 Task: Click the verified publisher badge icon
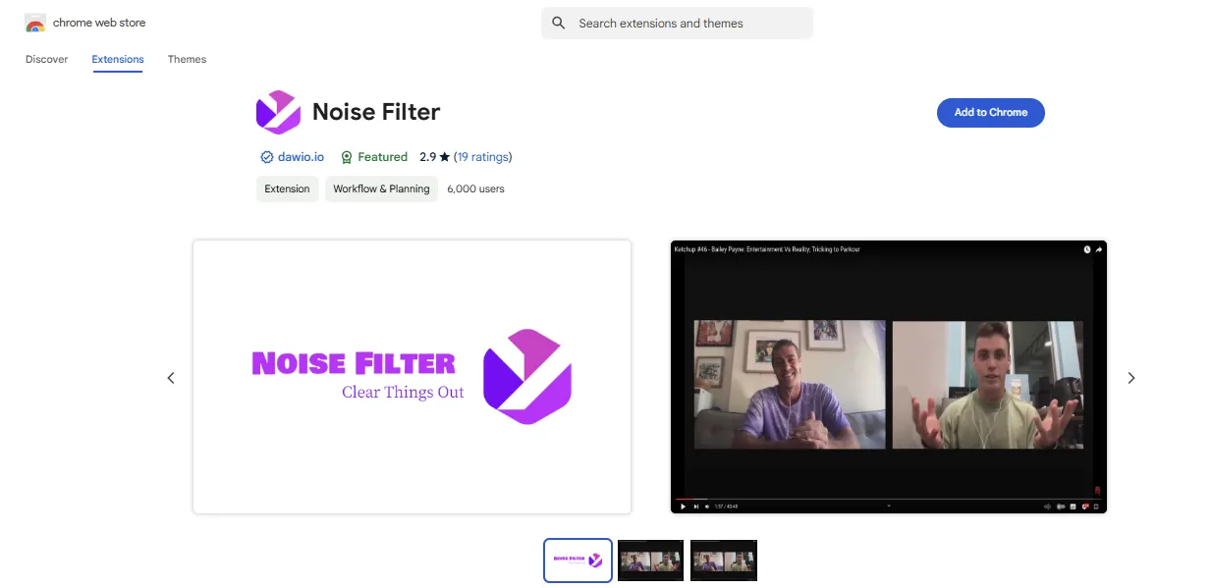pyautogui.click(x=266, y=157)
